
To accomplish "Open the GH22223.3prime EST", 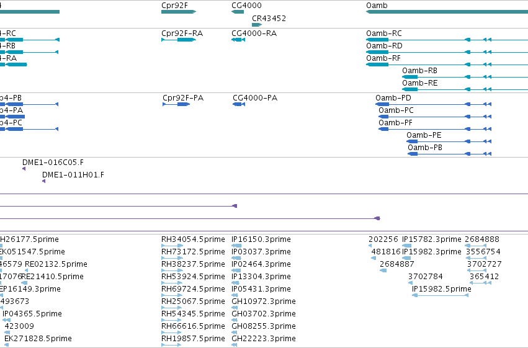I will (235, 345).
